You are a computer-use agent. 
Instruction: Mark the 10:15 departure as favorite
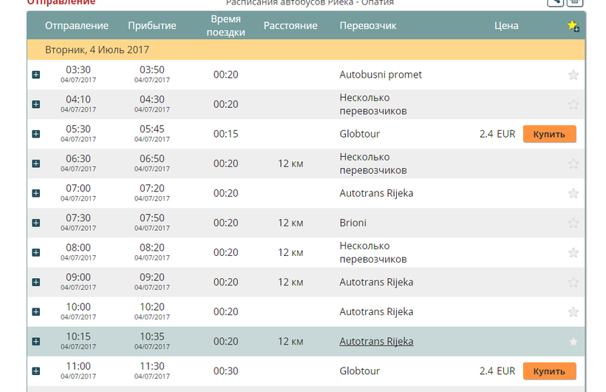(573, 342)
